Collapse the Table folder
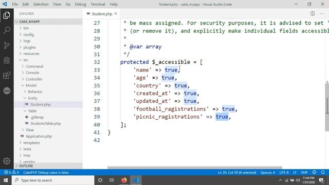This screenshot has width=329, height=185. [x=48, y=111]
